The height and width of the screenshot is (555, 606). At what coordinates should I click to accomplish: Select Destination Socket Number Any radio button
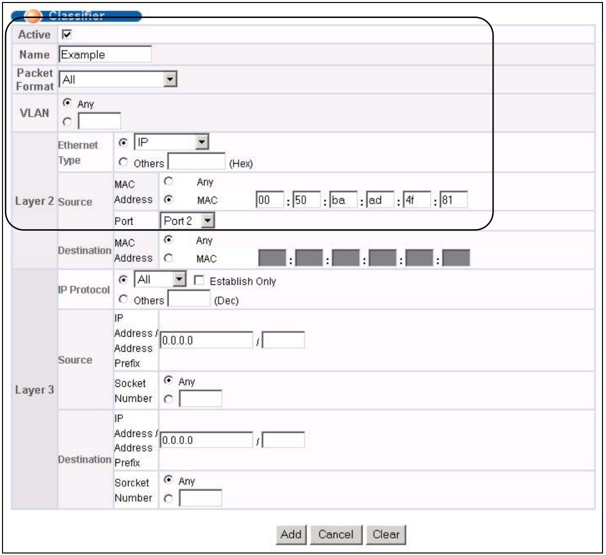[x=168, y=480]
